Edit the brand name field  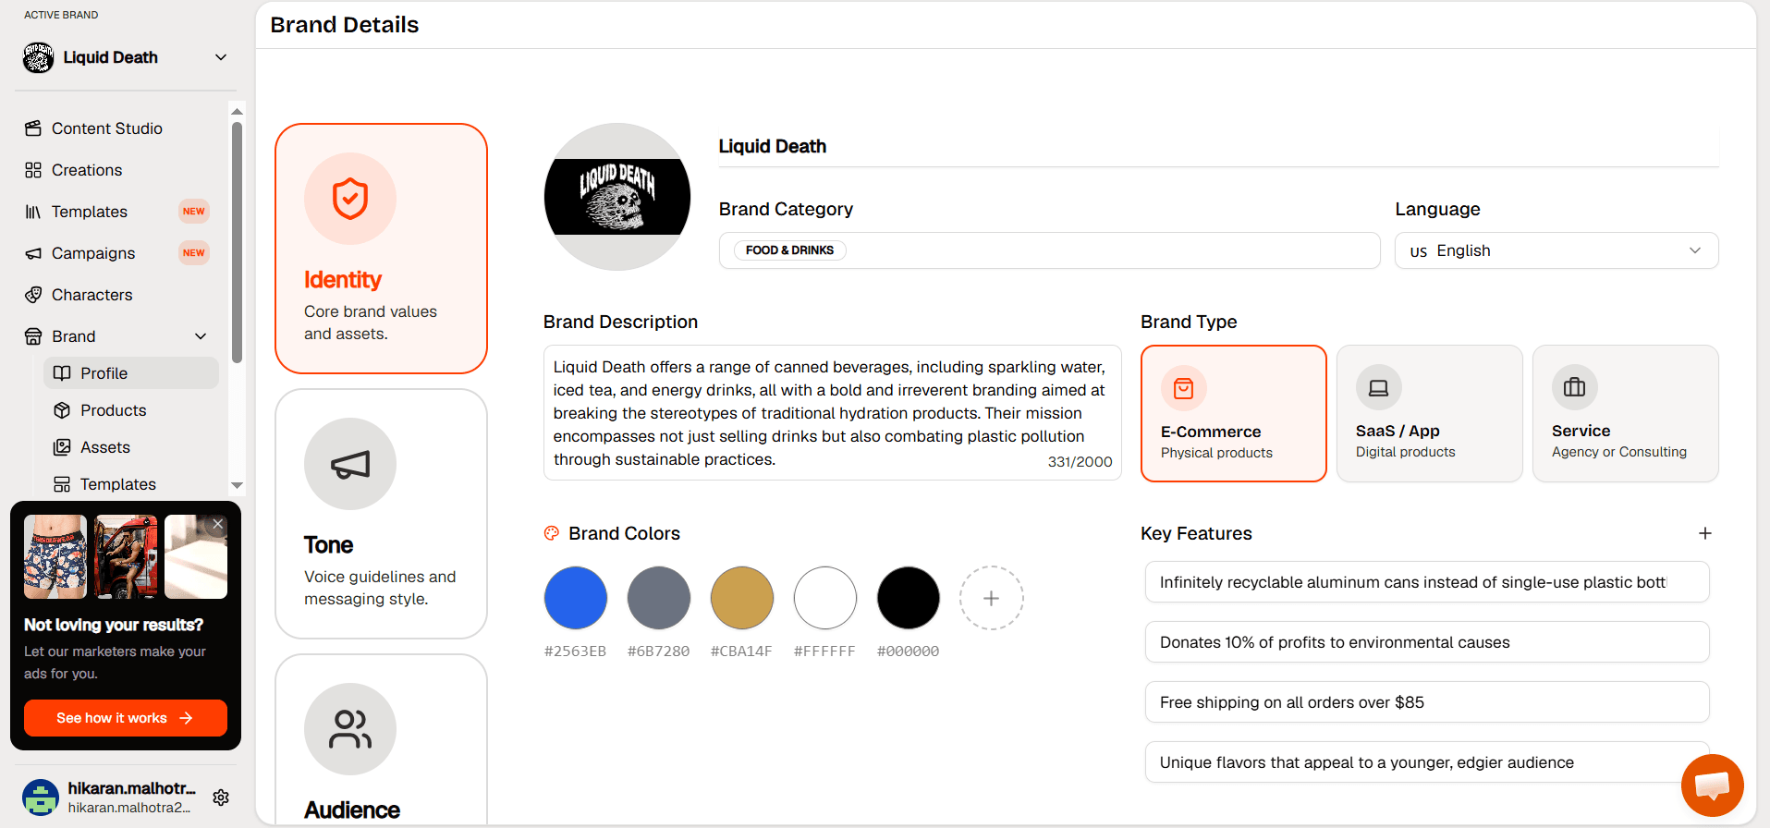[1219, 146]
